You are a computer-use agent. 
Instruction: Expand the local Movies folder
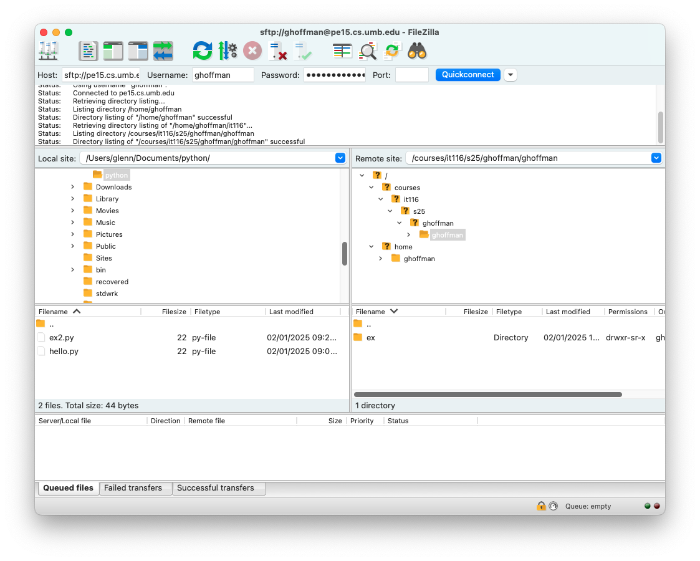coord(73,211)
